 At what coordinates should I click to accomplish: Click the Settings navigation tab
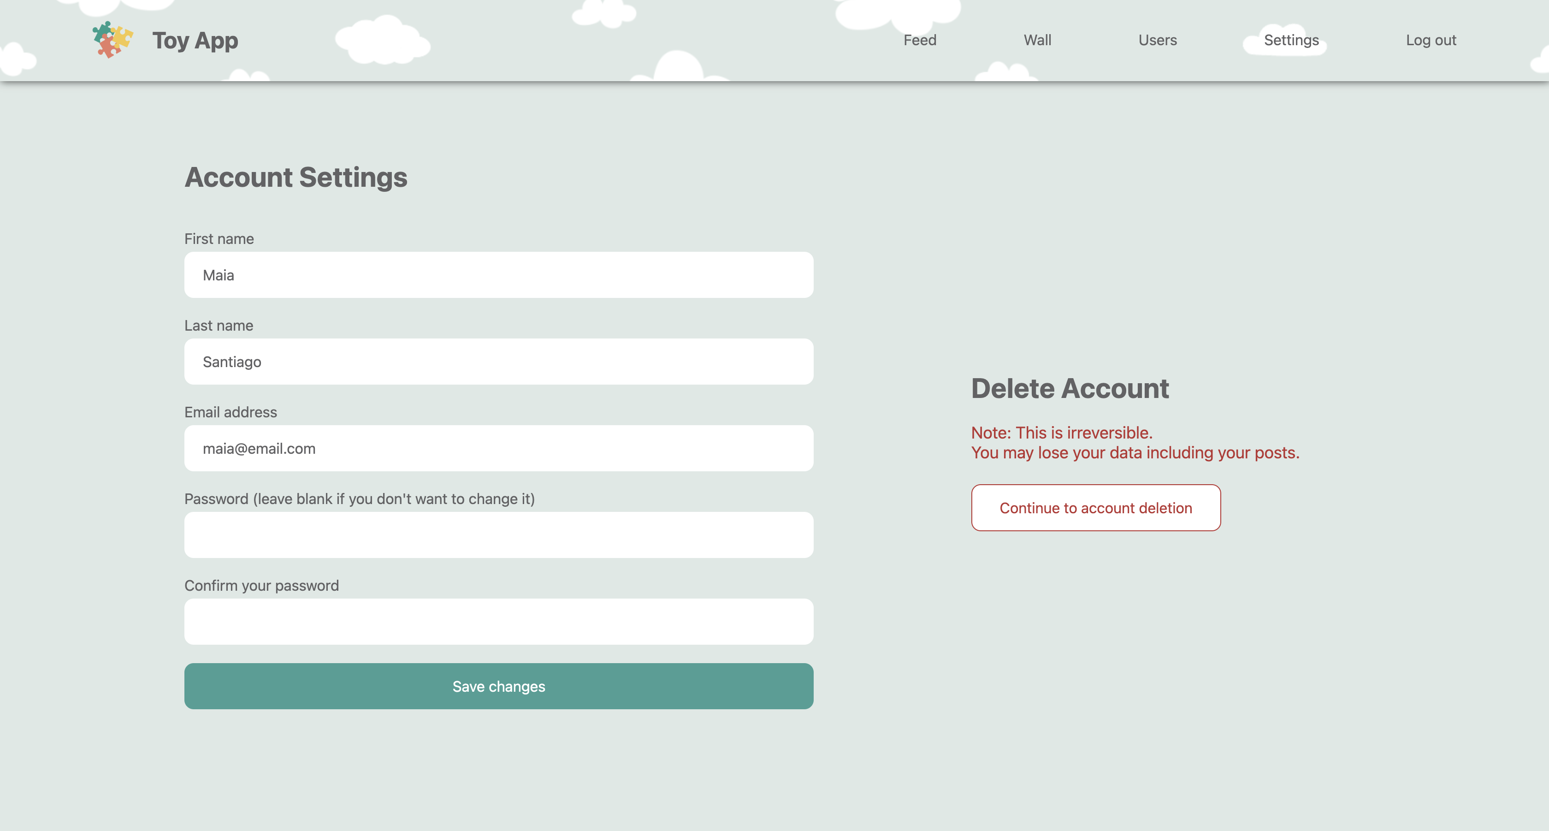pos(1291,40)
